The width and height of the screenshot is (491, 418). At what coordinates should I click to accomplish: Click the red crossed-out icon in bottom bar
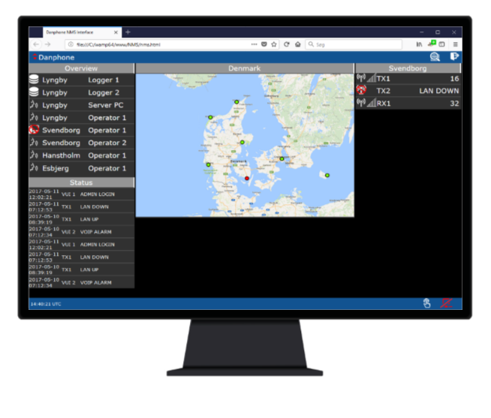[x=446, y=303]
